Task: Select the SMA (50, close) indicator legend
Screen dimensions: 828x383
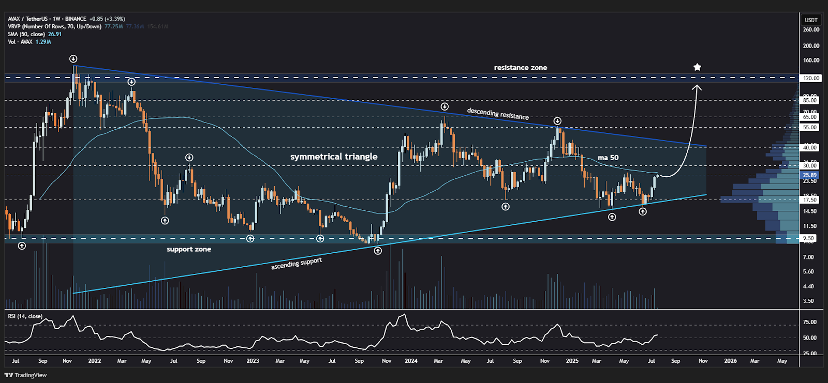Action: click(x=27, y=34)
